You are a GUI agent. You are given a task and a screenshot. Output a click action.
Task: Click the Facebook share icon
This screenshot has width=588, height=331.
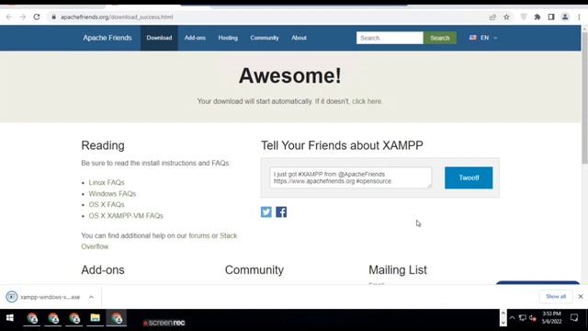pos(281,212)
